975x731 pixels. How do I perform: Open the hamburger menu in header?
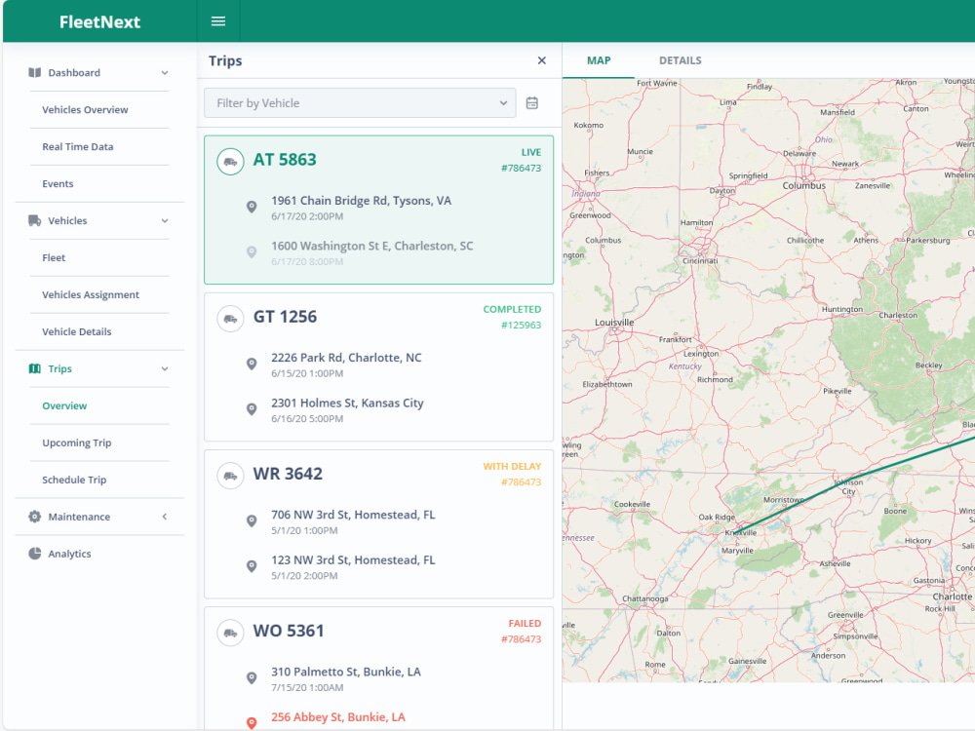tap(218, 21)
